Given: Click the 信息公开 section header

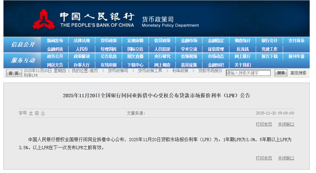Looking at the screenshot, I should pyautogui.click(x=23, y=44).
